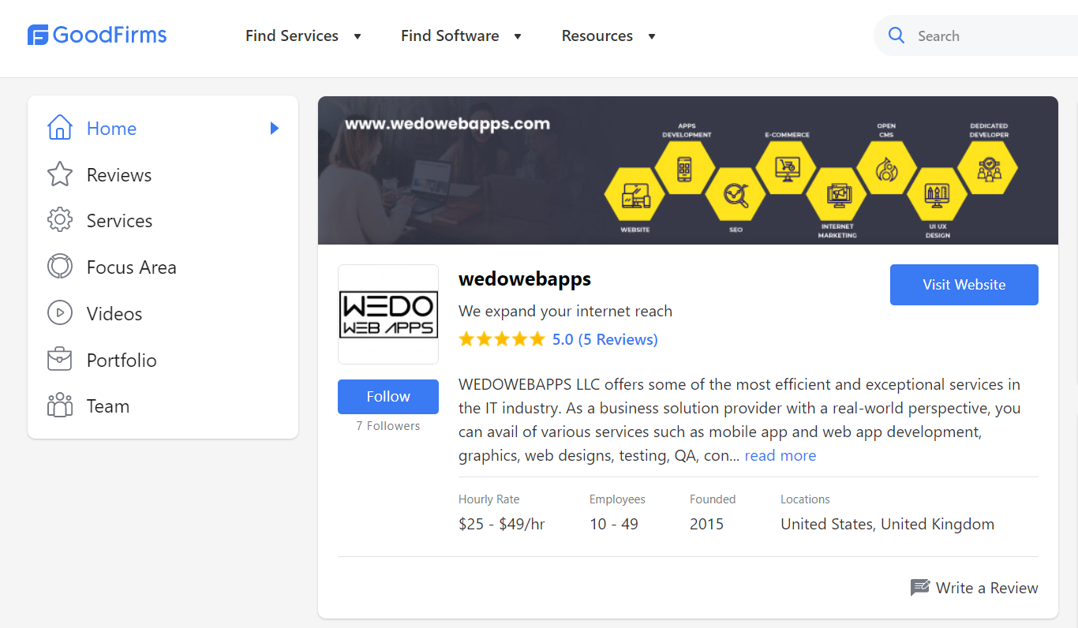Click the Services gear icon
The width and height of the screenshot is (1078, 628).
60,220
